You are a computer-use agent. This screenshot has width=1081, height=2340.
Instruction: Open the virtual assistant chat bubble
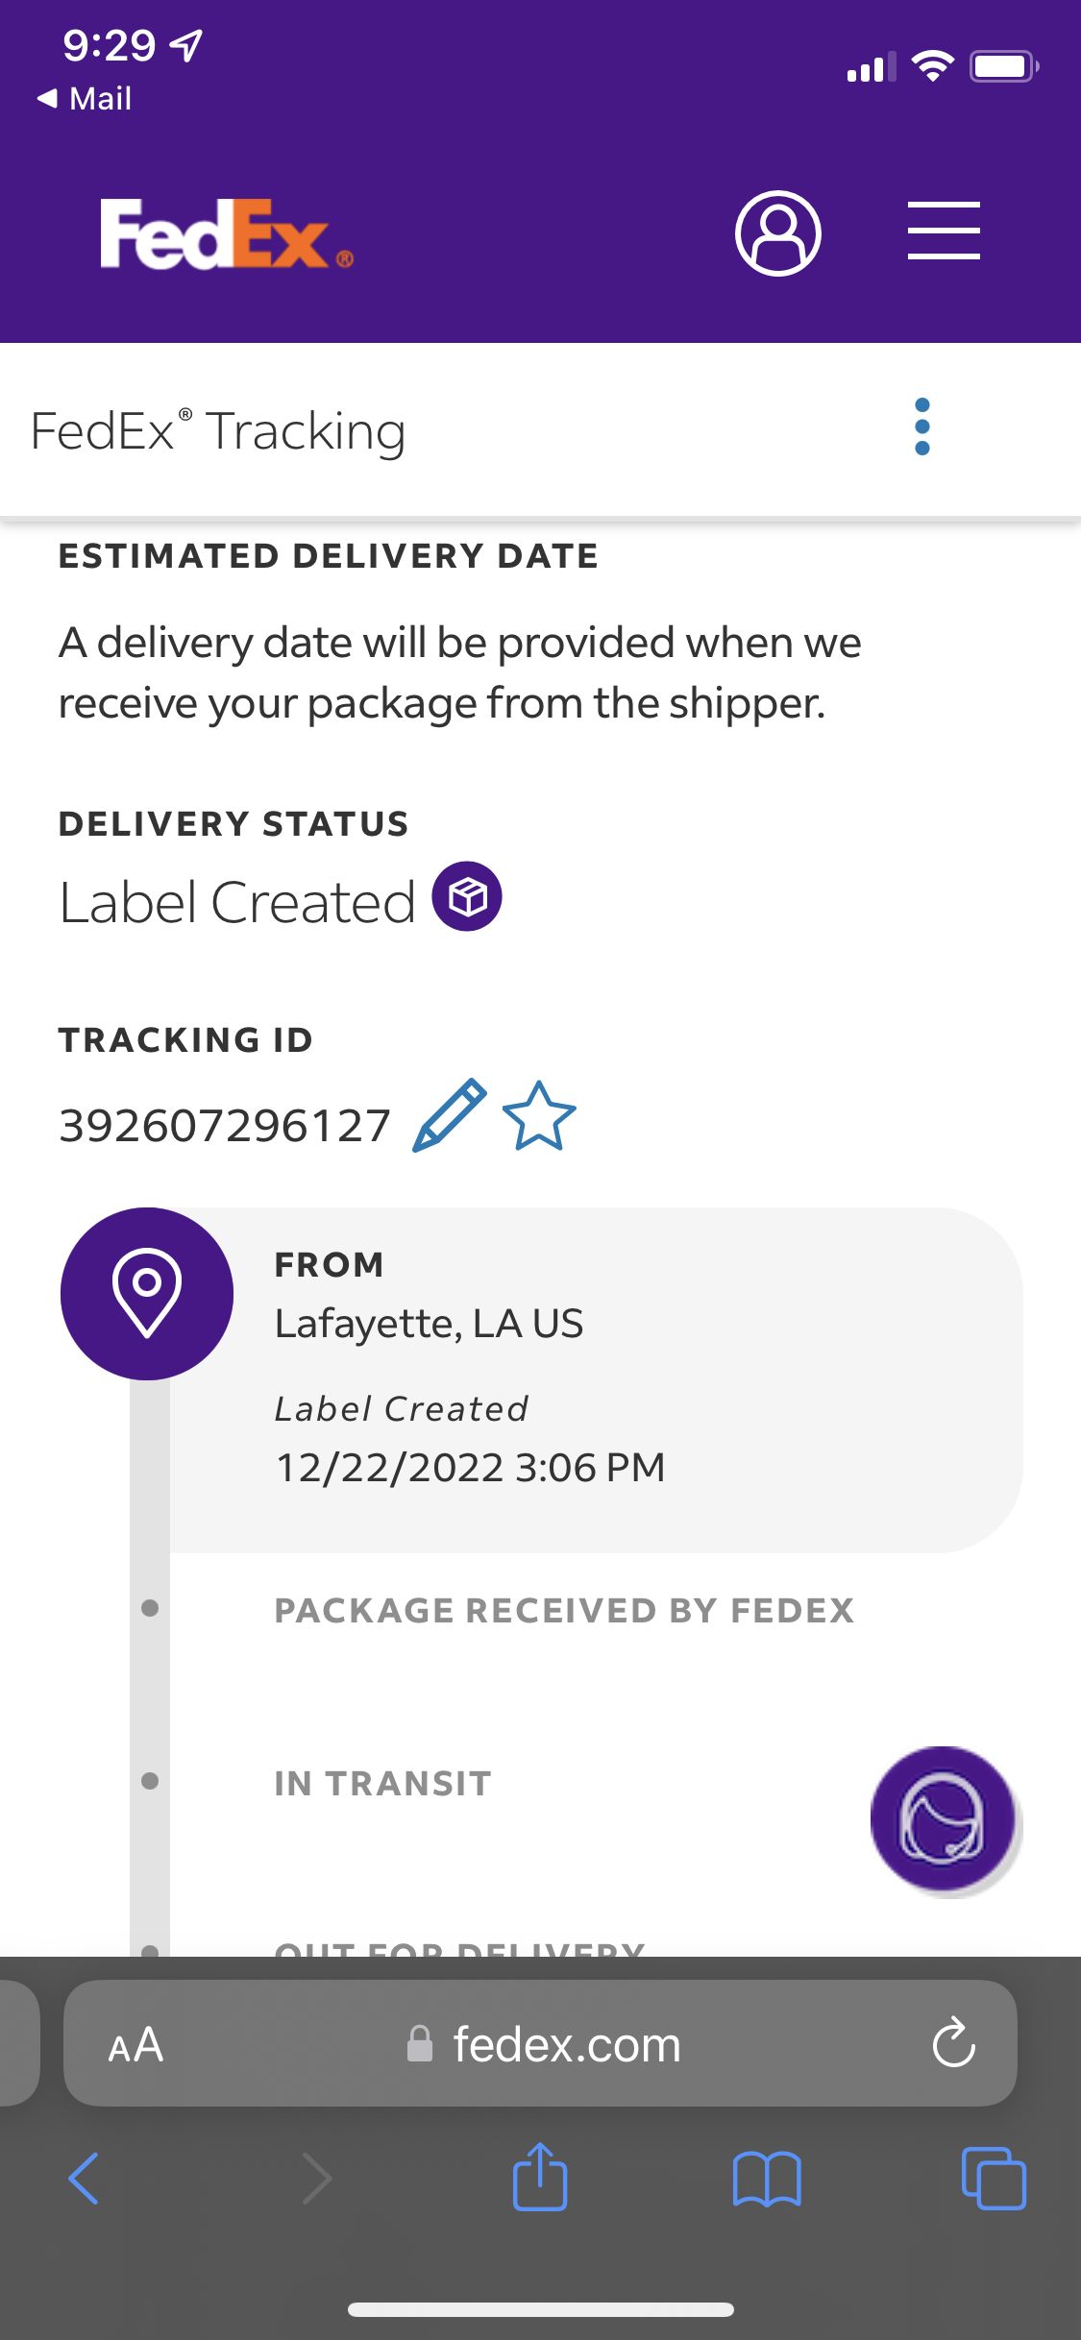coord(943,1817)
